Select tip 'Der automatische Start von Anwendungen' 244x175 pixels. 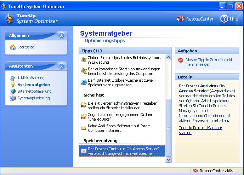pyautogui.click(x=122, y=71)
